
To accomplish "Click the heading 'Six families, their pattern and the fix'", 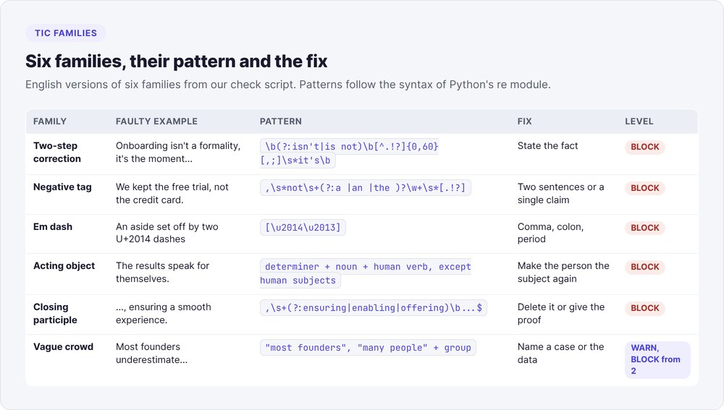I will 177,61.
